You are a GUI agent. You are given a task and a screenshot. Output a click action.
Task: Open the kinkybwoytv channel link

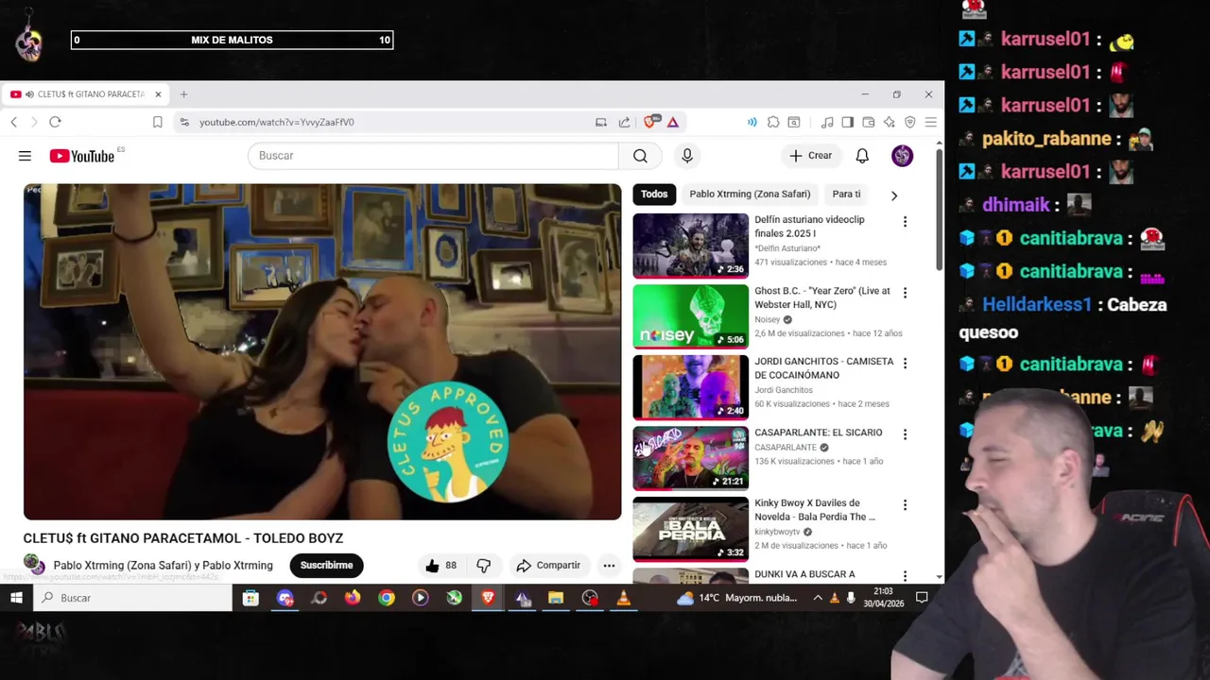(x=777, y=532)
